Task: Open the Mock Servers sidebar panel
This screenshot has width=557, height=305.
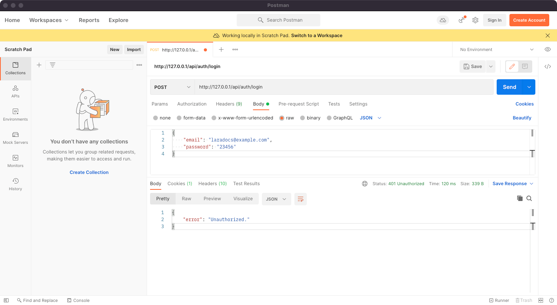Action: [x=15, y=138]
